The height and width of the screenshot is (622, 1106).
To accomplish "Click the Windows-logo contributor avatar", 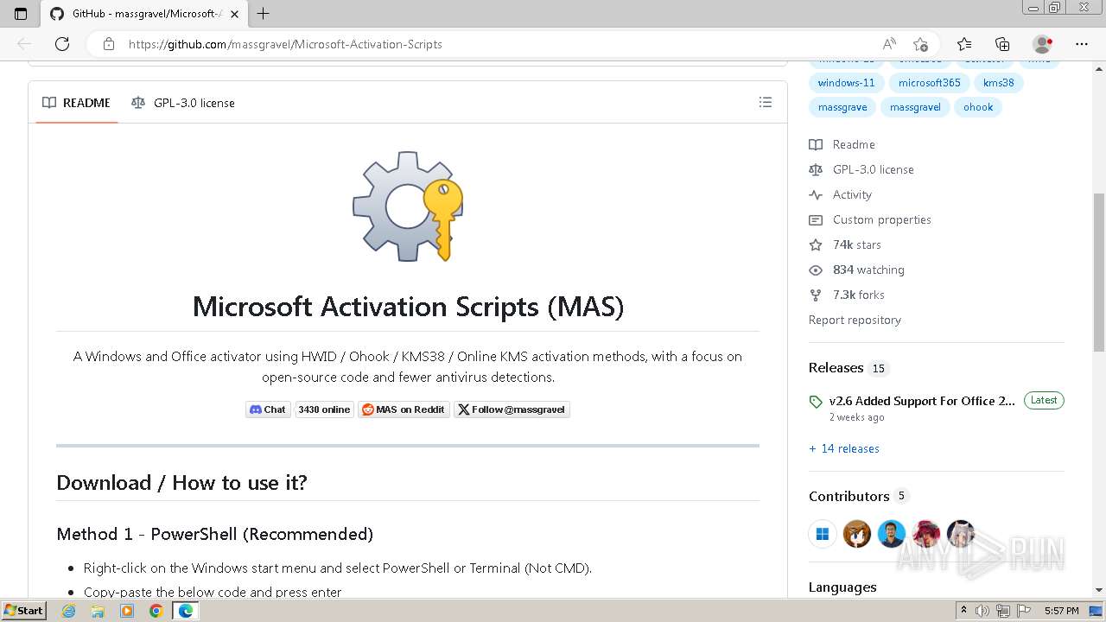I will (823, 534).
